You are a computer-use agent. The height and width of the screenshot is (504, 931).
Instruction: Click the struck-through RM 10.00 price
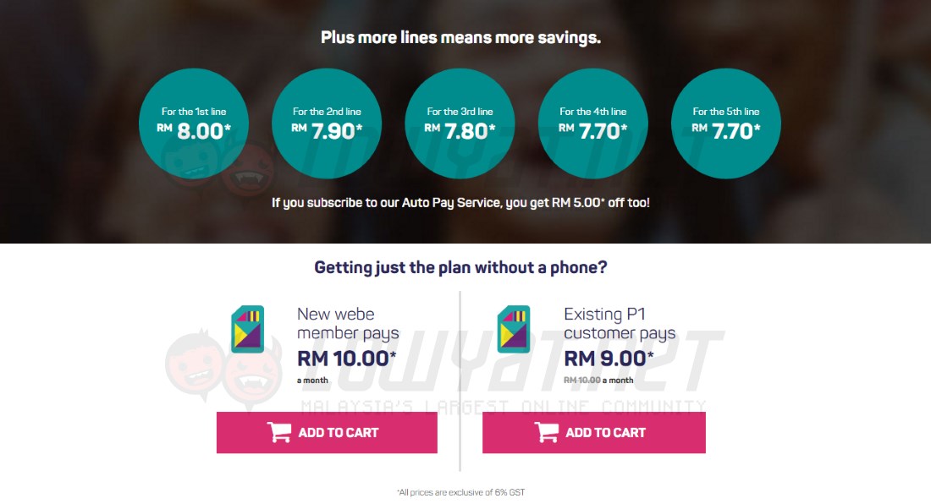[x=582, y=381]
